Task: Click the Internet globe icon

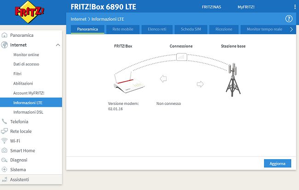Action: click(5, 45)
